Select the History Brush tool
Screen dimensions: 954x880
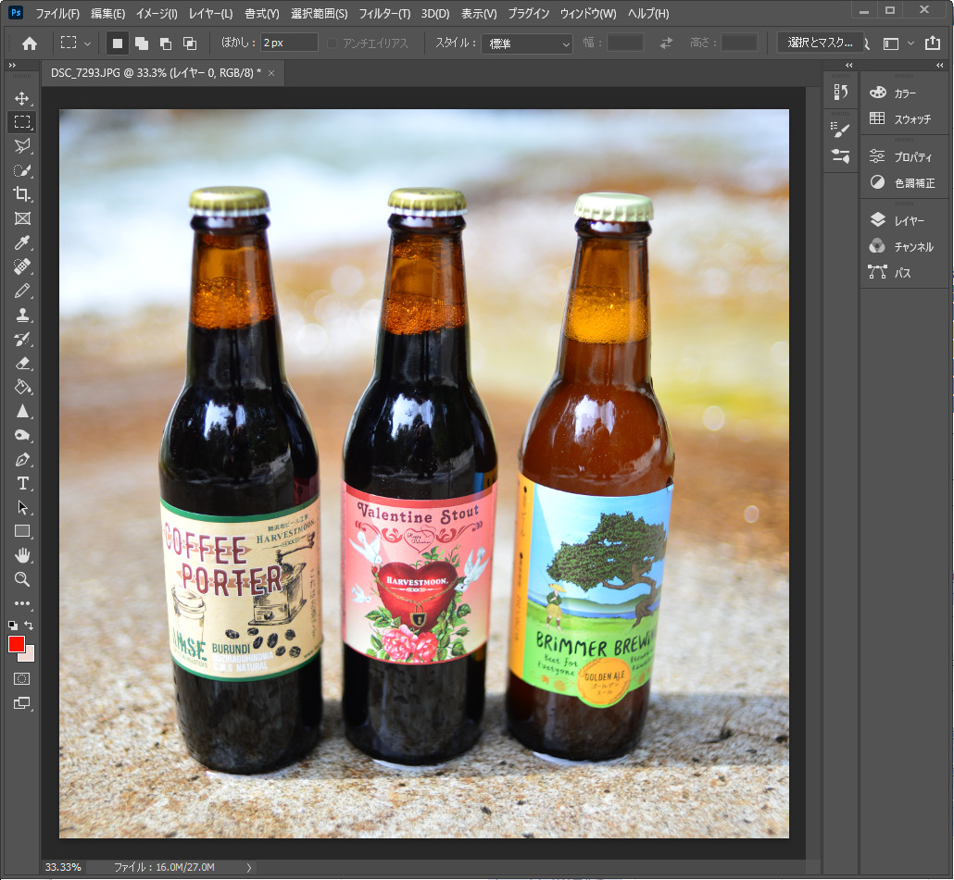[22, 339]
